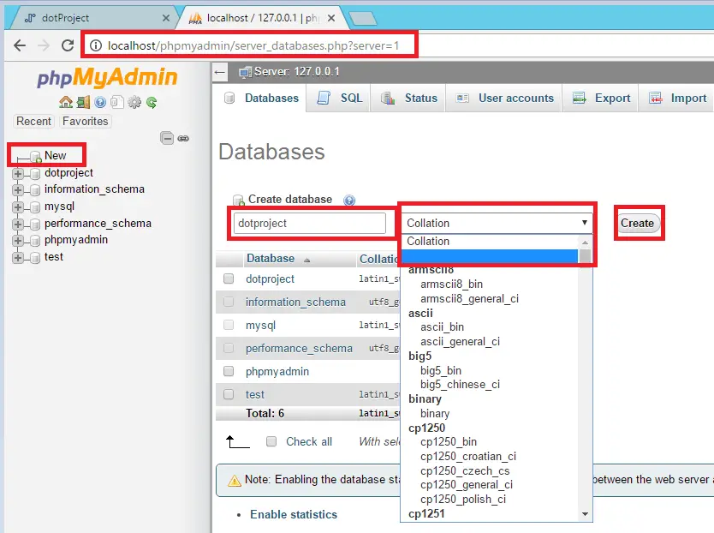714x533 pixels.
Task: Expand performance_schema node in tree
Action: (18, 225)
